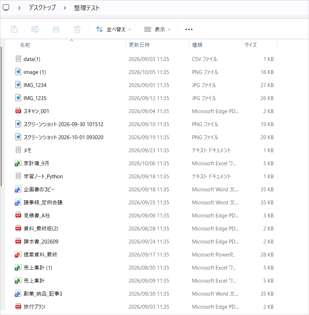Viewport: 309px width, 315px height.
Task: Select file name 資料_最終版(2)
Action: coord(41,229)
